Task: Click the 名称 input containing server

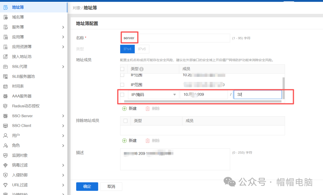Action: click(175, 38)
